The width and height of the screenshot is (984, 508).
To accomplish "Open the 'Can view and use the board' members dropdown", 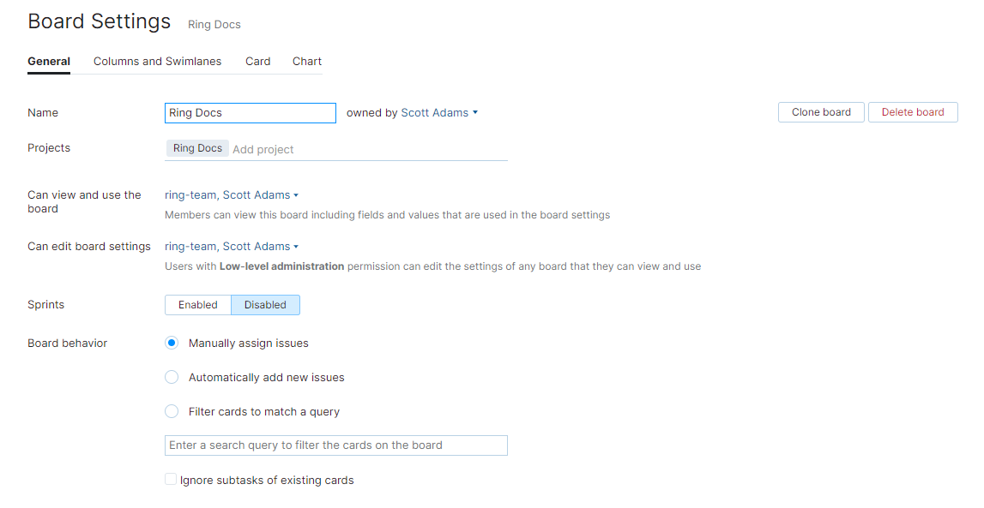I will pyautogui.click(x=232, y=194).
